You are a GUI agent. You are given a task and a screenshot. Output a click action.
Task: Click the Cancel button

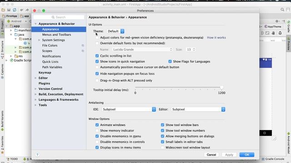pos(211,155)
